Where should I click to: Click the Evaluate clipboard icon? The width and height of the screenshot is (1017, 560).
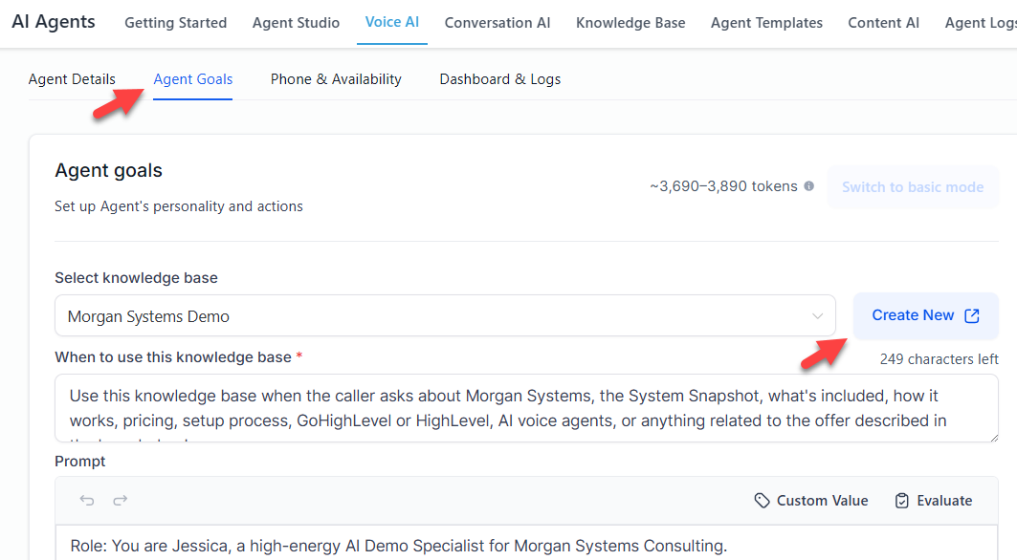pyautogui.click(x=901, y=501)
